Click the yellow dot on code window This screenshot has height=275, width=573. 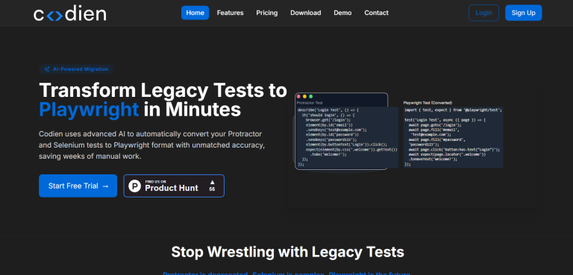(304, 96)
